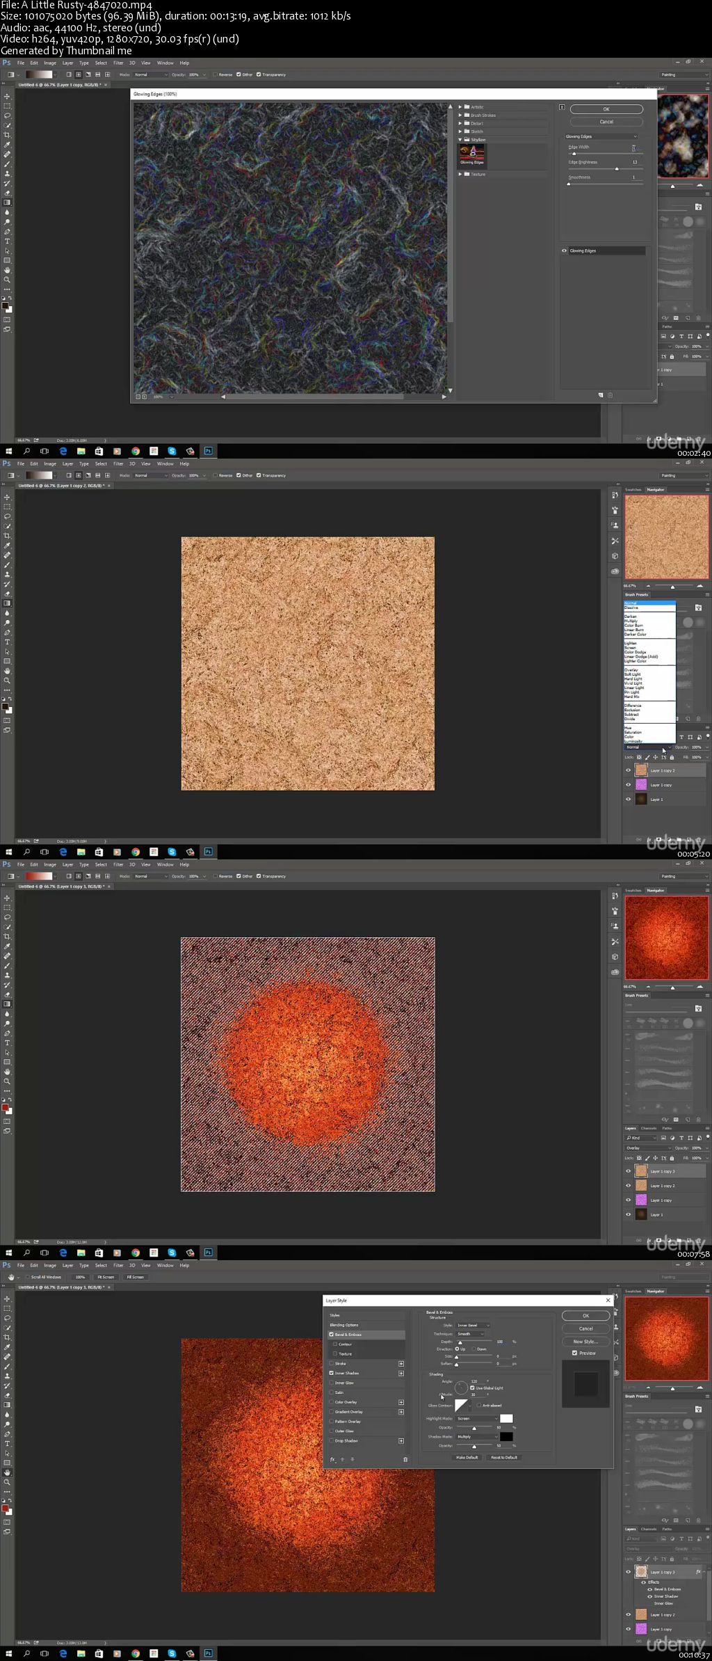This screenshot has width=712, height=1661.
Task: Select Layer 1 thumbnail in 00:05:20 frame
Action: pos(641,800)
